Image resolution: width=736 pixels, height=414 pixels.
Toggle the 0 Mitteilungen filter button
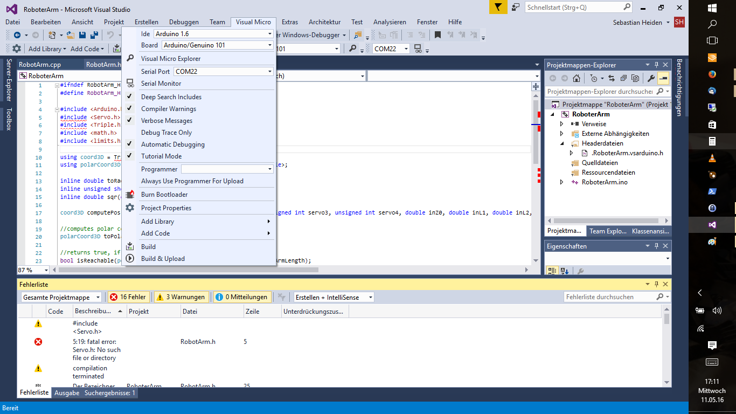(242, 297)
